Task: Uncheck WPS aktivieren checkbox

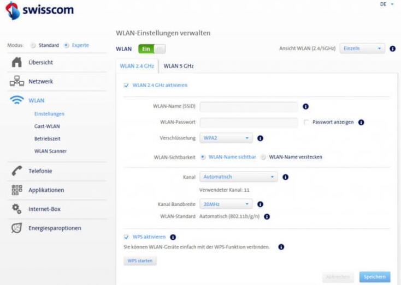Action: pos(126,237)
